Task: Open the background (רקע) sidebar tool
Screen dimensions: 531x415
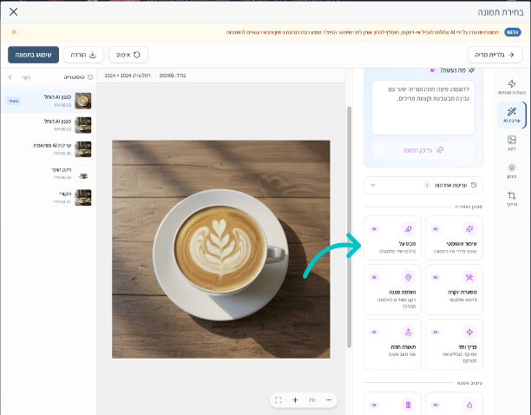Action: [x=511, y=143]
